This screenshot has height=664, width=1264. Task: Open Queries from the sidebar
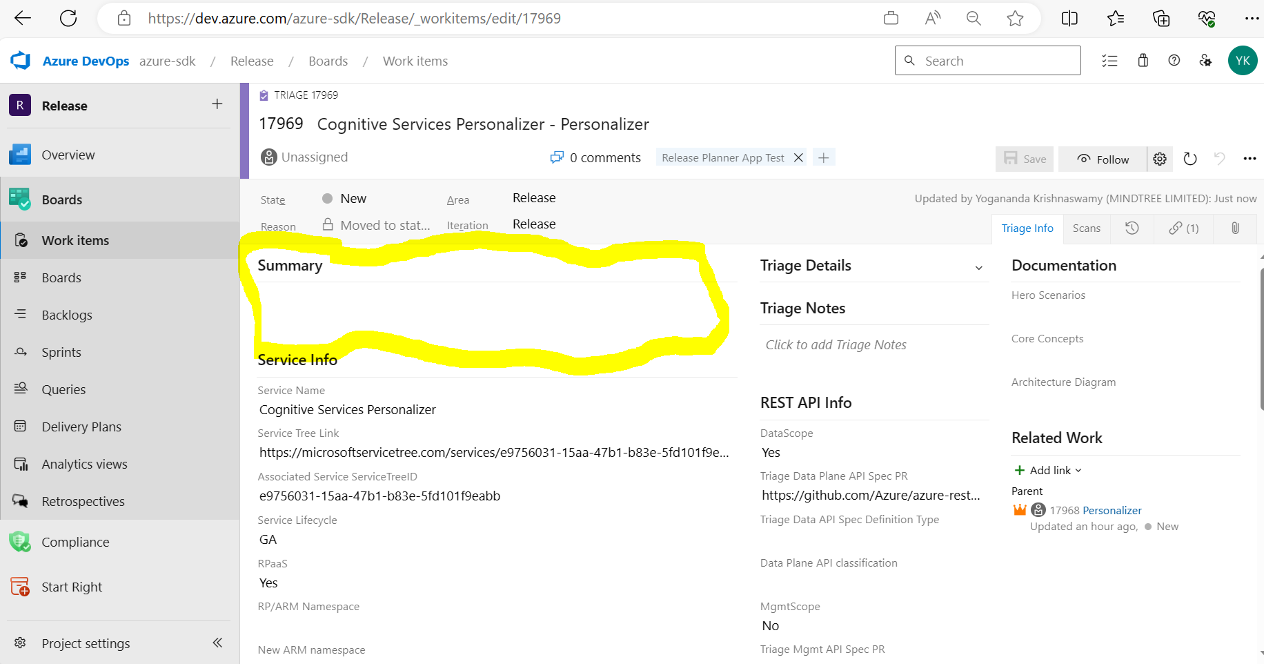tap(63, 389)
